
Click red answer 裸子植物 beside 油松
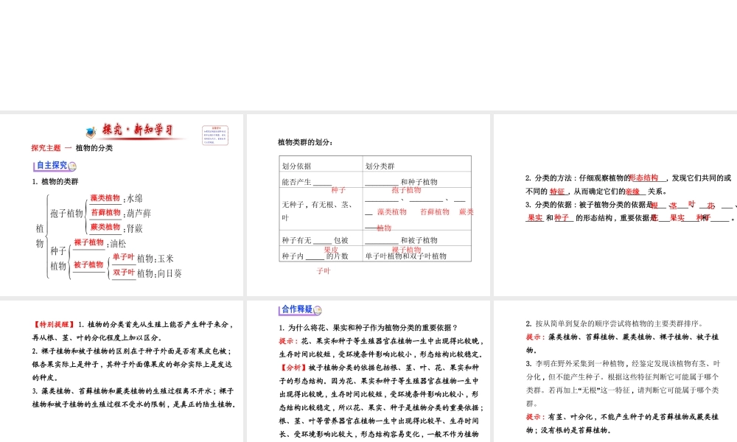[x=89, y=242]
